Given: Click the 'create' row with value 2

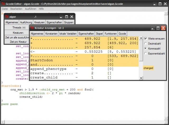Looking at the screenshot, I should (84, 73).
